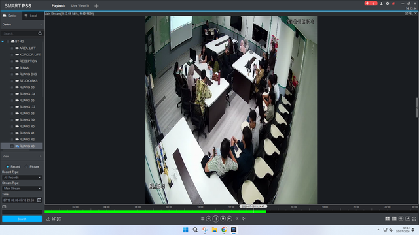The width and height of the screenshot is (419, 235).
Task: Select the Record radio option
Action: click(7, 167)
